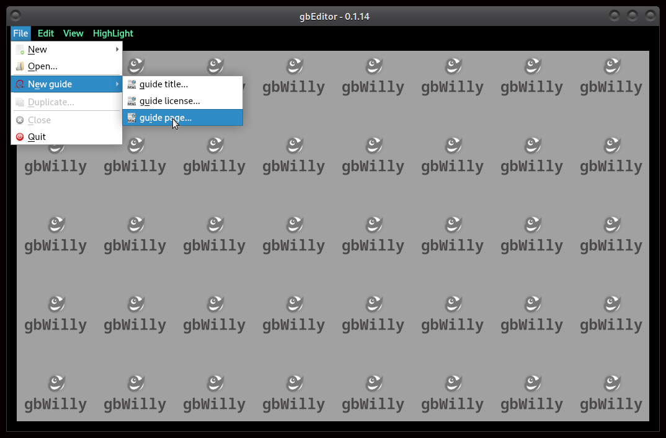Collapse the open File menu
The width and height of the screenshot is (666, 438).
20,33
